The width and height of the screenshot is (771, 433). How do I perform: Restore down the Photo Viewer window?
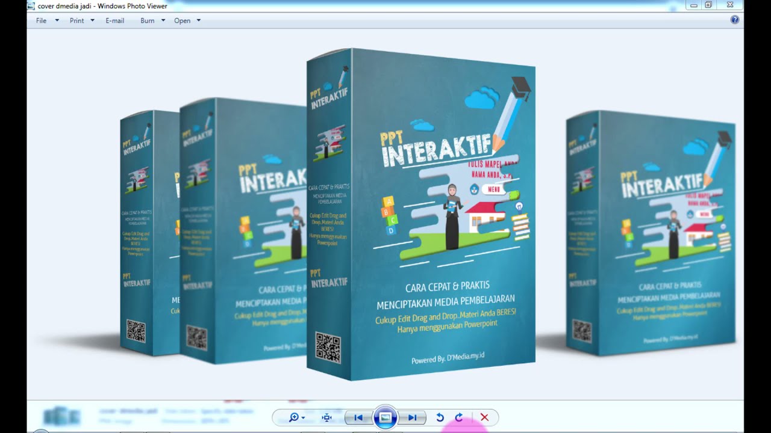coord(708,5)
